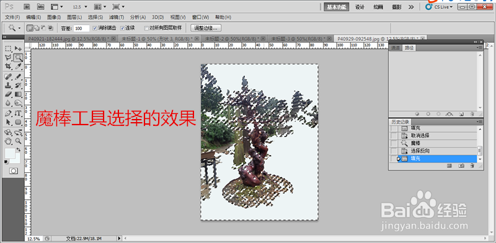Select the Polygonal Lasso tool
Screen dimensions: 496x243
coord(9,57)
